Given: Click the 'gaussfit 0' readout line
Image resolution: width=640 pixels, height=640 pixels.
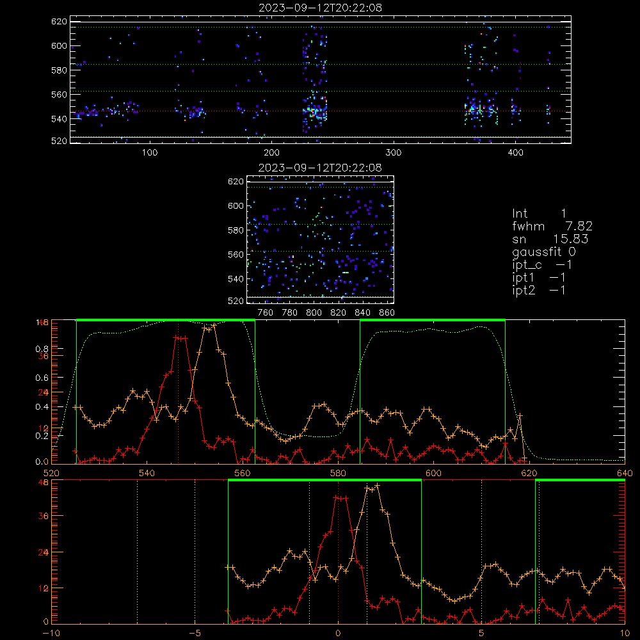Looking at the screenshot, I should (543, 252).
